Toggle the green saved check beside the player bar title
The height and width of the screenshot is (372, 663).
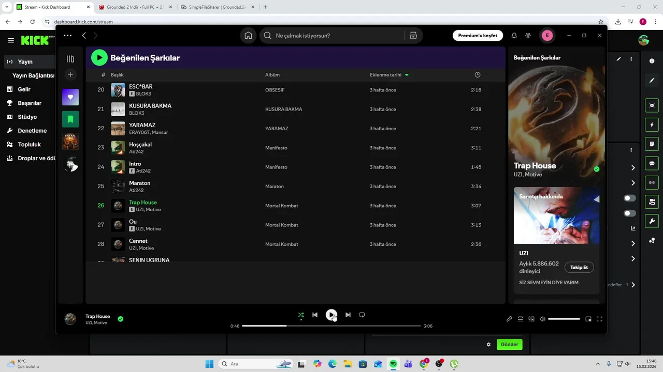point(120,319)
